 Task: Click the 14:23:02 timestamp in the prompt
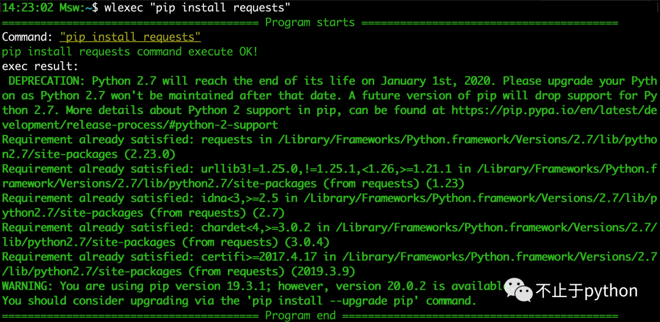(x=28, y=8)
